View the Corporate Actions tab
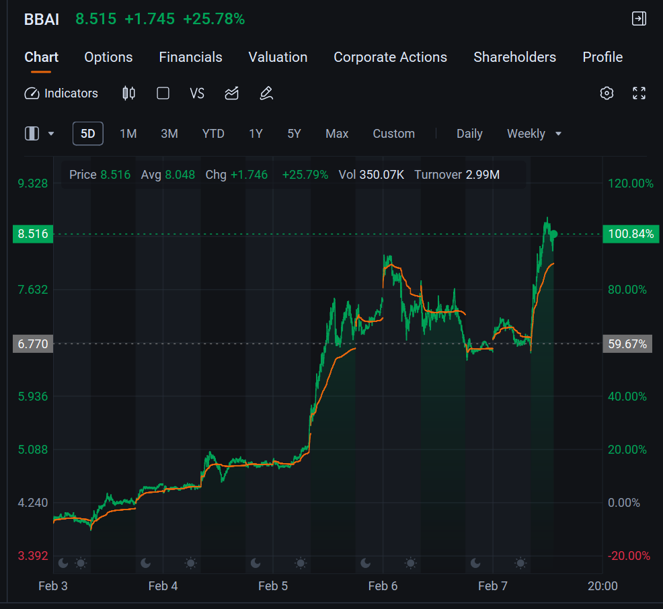Image resolution: width=663 pixels, height=609 pixels. (x=390, y=57)
